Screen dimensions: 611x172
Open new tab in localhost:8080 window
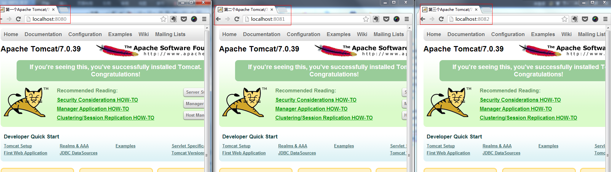click(x=64, y=10)
